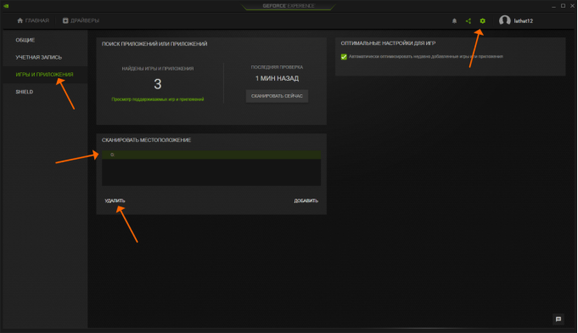Maximize the GeForce Experience window

coord(563,6)
